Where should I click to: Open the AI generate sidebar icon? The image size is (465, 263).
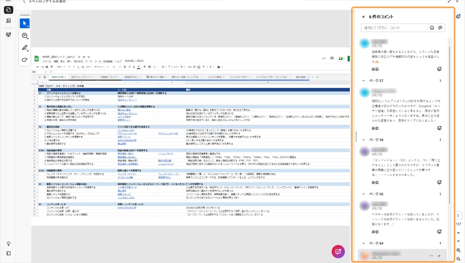(x=8, y=35)
